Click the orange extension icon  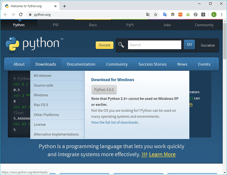(x=180, y=14)
